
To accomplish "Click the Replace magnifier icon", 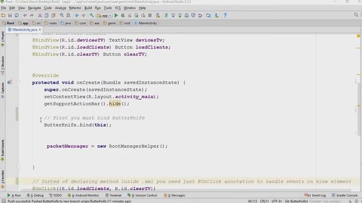I will tap(68, 15).
